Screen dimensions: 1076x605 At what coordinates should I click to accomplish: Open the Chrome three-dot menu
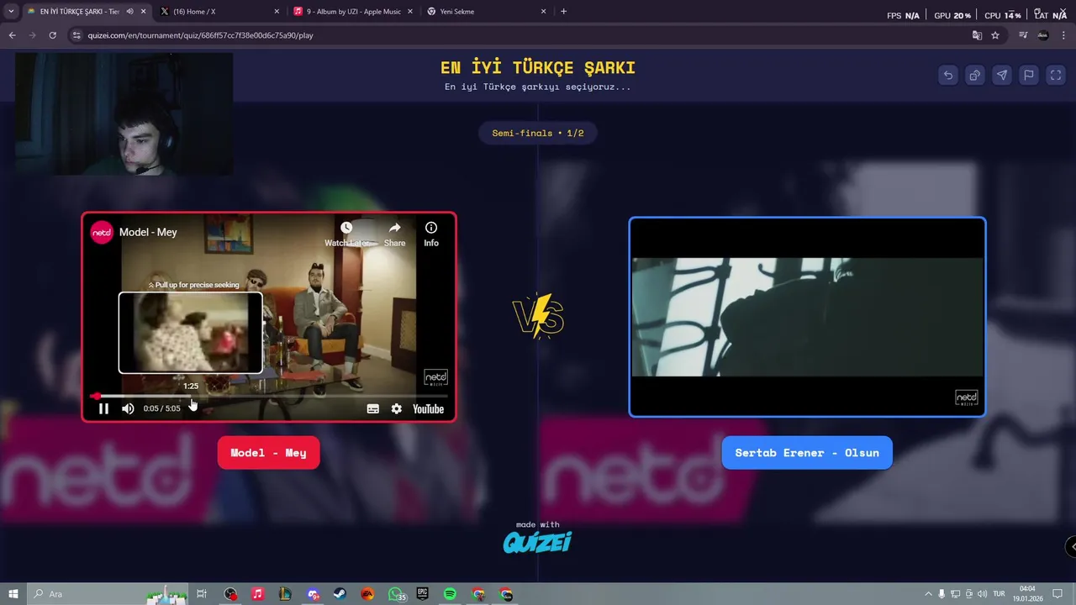click(x=1063, y=35)
